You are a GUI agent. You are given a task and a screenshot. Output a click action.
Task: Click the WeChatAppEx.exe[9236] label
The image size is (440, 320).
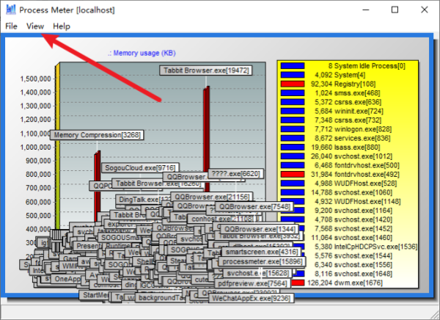coord(251,298)
